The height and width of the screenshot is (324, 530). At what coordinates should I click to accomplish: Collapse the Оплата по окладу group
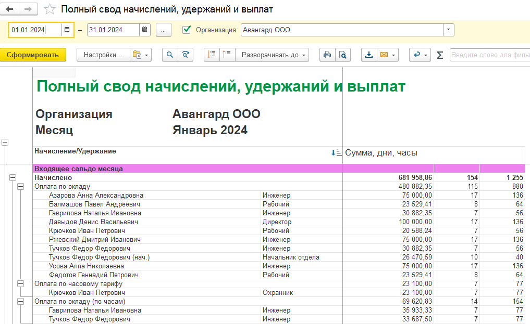click(x=21, y=186)
